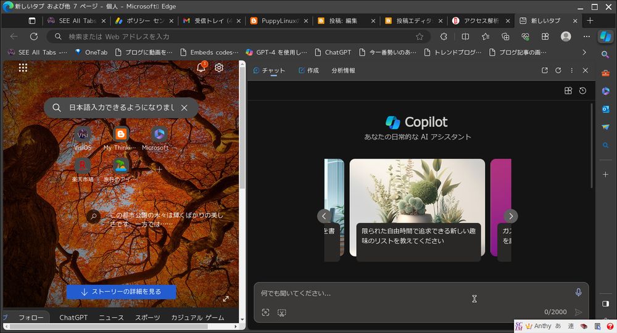The width and height of the screenshot is (617, 333).
Task: Open Copilot chat history clock icon
Action: click(x=583, y=91)
